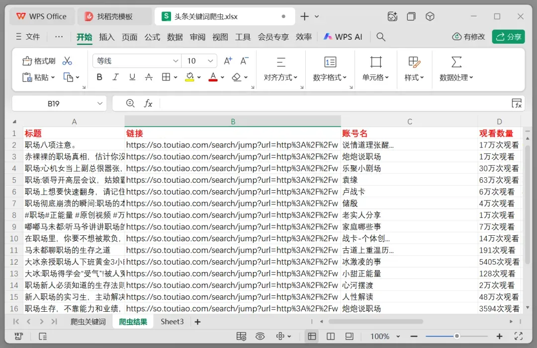The image size is (537, 348).
Task: Expand the Name Box B19 dropdown arrow
Action: [99, 103]
